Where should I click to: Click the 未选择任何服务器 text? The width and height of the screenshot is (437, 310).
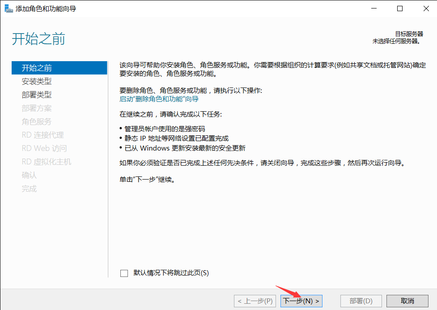[396, 41]
